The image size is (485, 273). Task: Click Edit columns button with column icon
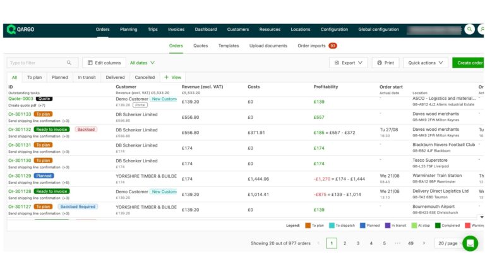coord(103,63)
